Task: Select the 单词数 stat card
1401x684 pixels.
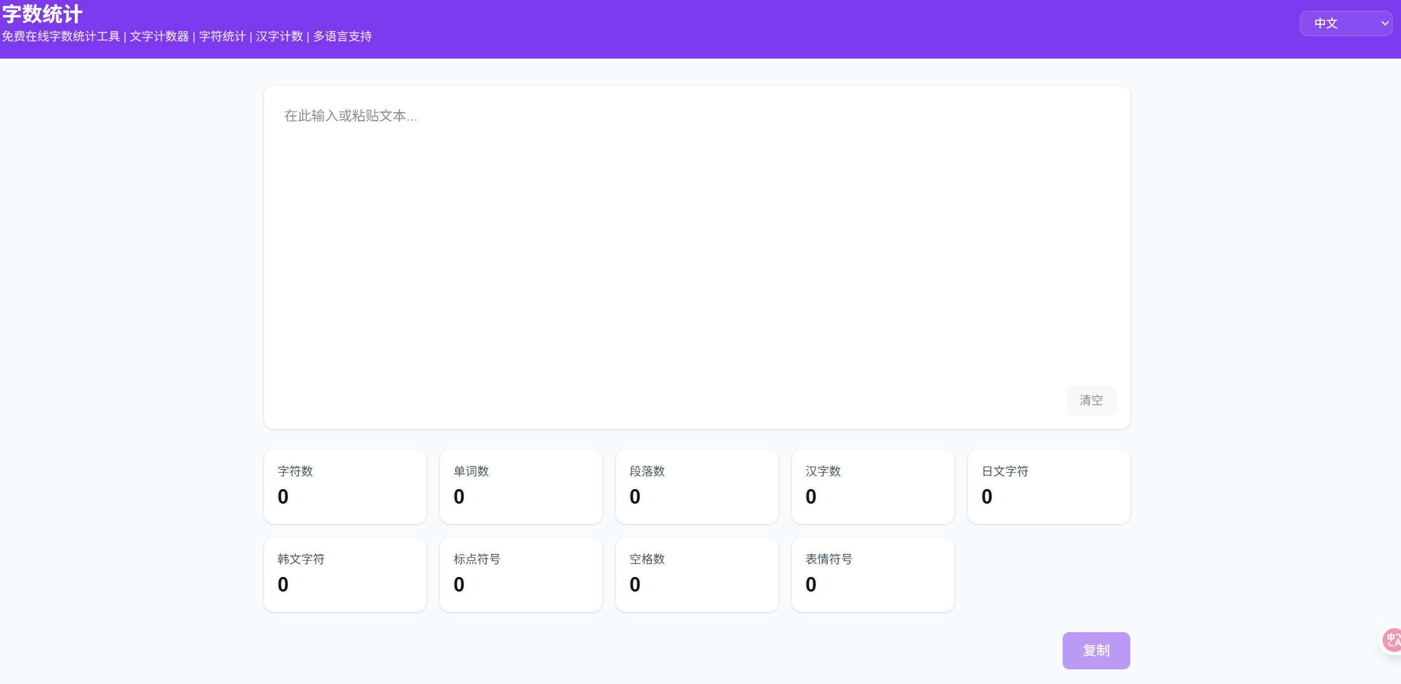Action: 521,486
